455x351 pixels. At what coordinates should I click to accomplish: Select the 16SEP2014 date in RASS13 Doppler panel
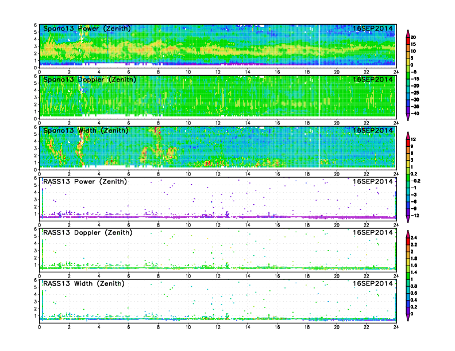tap(373, 232)
